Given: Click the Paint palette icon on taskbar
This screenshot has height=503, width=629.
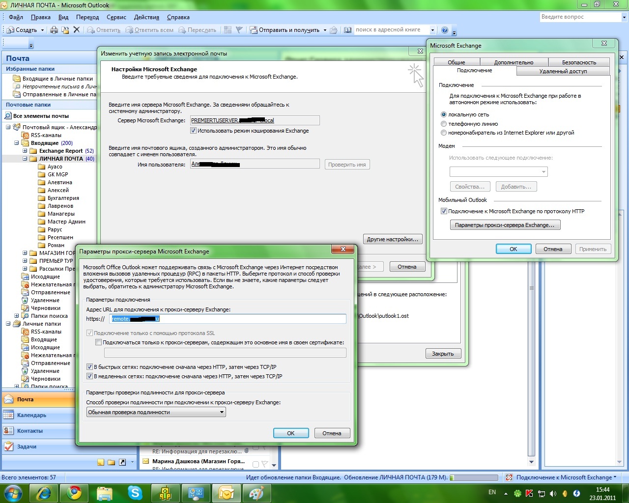Looking at the screenshot, I should pos(257,493).
